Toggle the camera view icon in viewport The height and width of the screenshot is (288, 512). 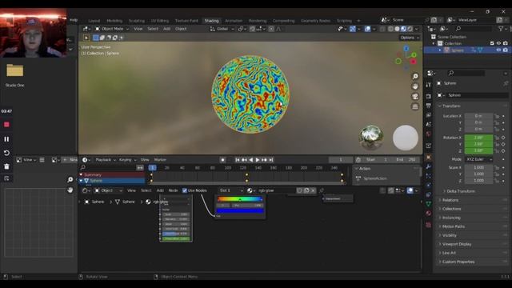pos(415,97)
